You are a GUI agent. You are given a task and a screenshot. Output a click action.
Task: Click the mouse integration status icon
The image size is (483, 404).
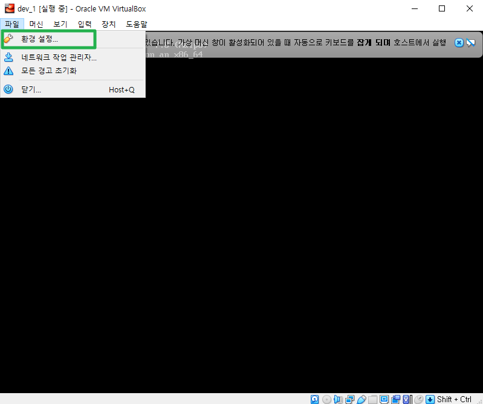tap(419, 399)
